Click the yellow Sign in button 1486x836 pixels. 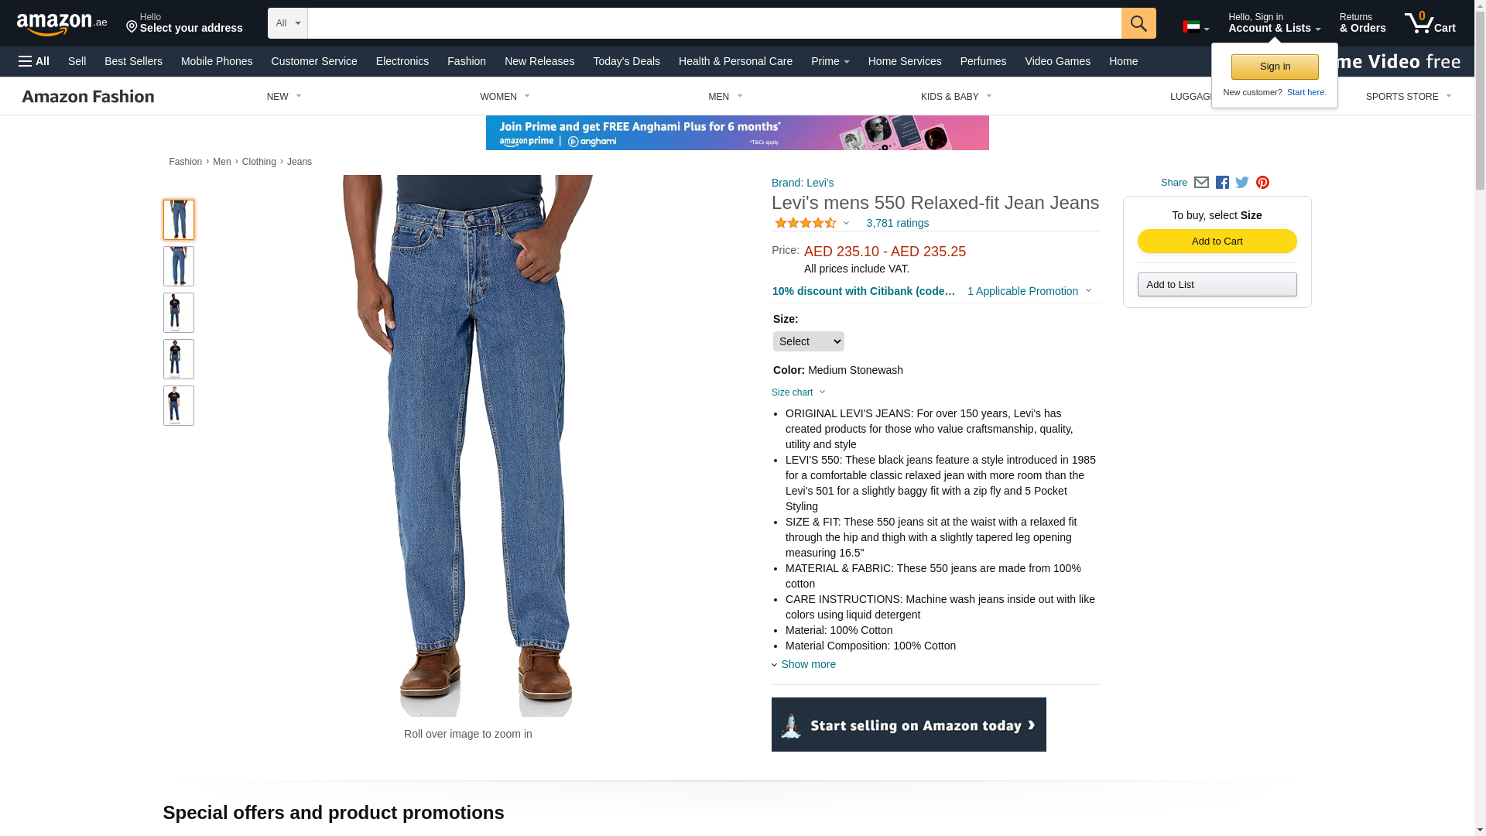pos(1275,67)
